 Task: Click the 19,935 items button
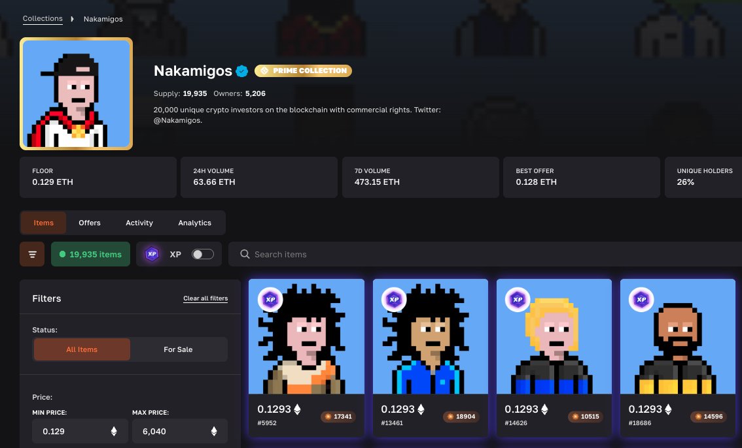pos(90,254)
